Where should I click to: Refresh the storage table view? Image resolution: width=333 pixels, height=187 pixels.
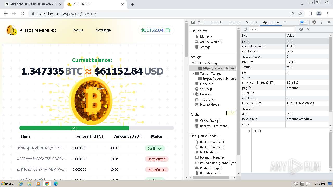pyautogui.click(x=245, y=29)
